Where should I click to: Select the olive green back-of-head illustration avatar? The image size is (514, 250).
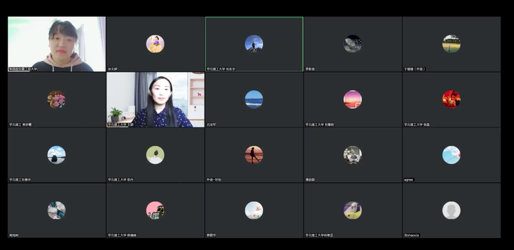(x=155, y=155)
